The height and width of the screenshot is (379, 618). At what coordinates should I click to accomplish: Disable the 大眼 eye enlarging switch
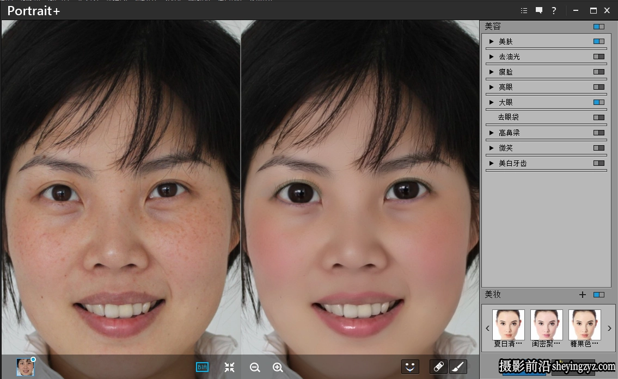click(x=599, y=102)
